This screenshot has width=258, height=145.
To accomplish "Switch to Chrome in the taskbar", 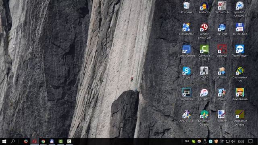I will tap(43, 141).
